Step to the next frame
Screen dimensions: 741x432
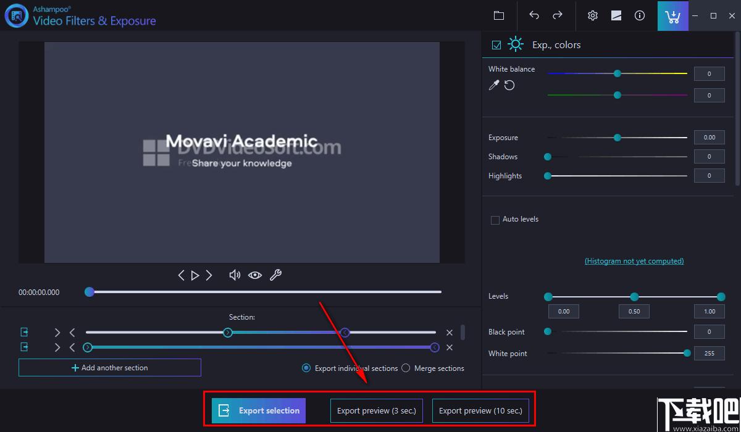(209, 275)
